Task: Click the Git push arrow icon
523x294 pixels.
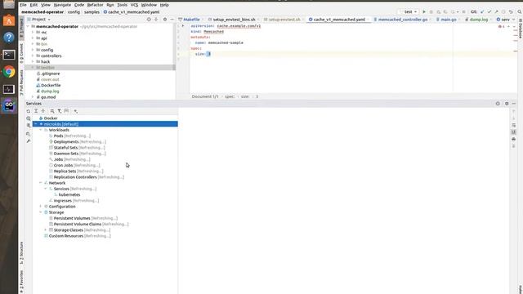Action: (496, 11)
